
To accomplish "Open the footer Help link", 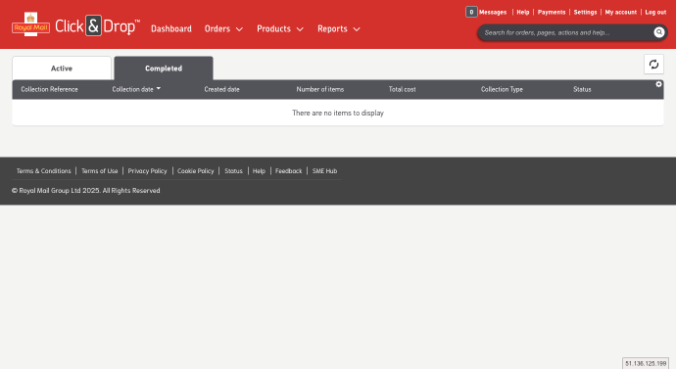I will 259,171.
